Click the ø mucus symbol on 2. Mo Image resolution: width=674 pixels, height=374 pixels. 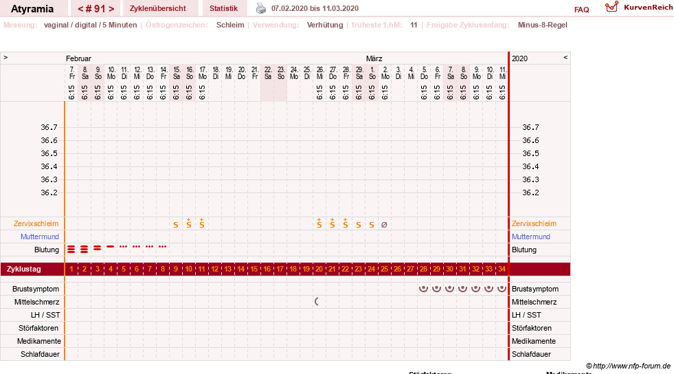[x=384, y=224]
